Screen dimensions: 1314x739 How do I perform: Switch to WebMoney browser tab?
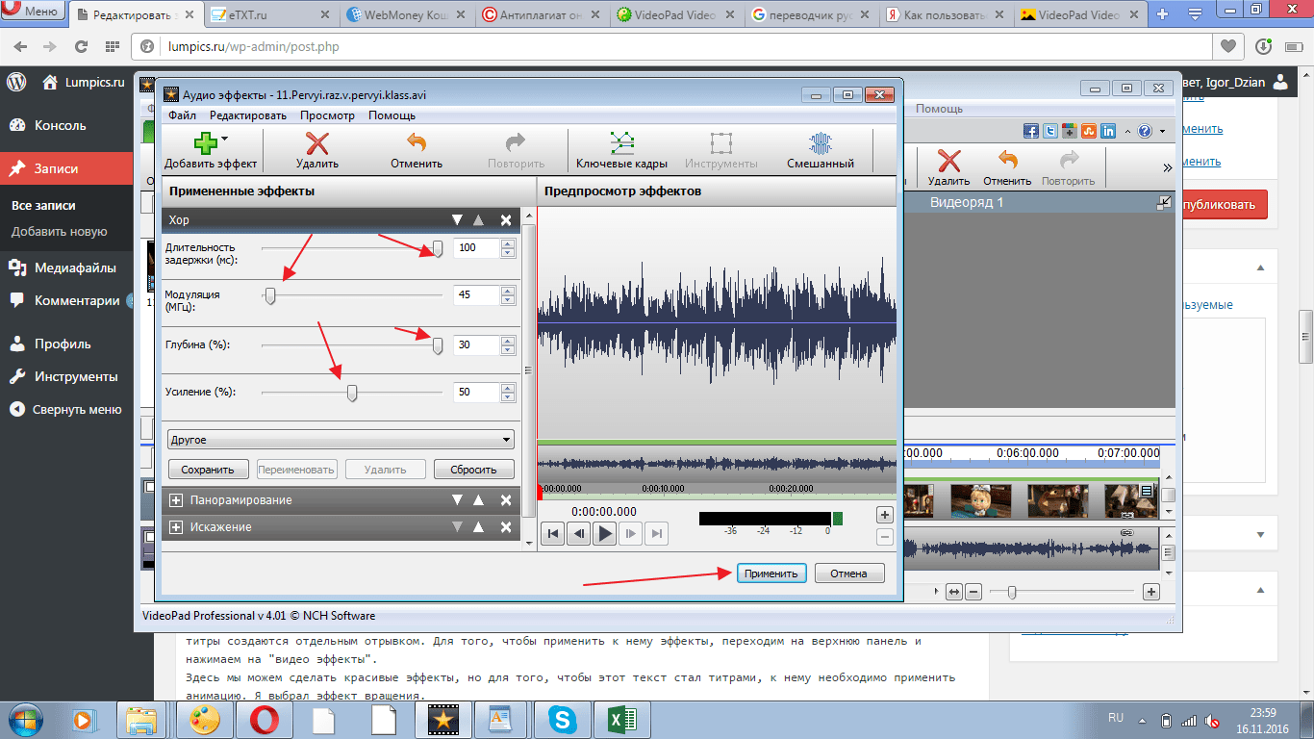404,15
